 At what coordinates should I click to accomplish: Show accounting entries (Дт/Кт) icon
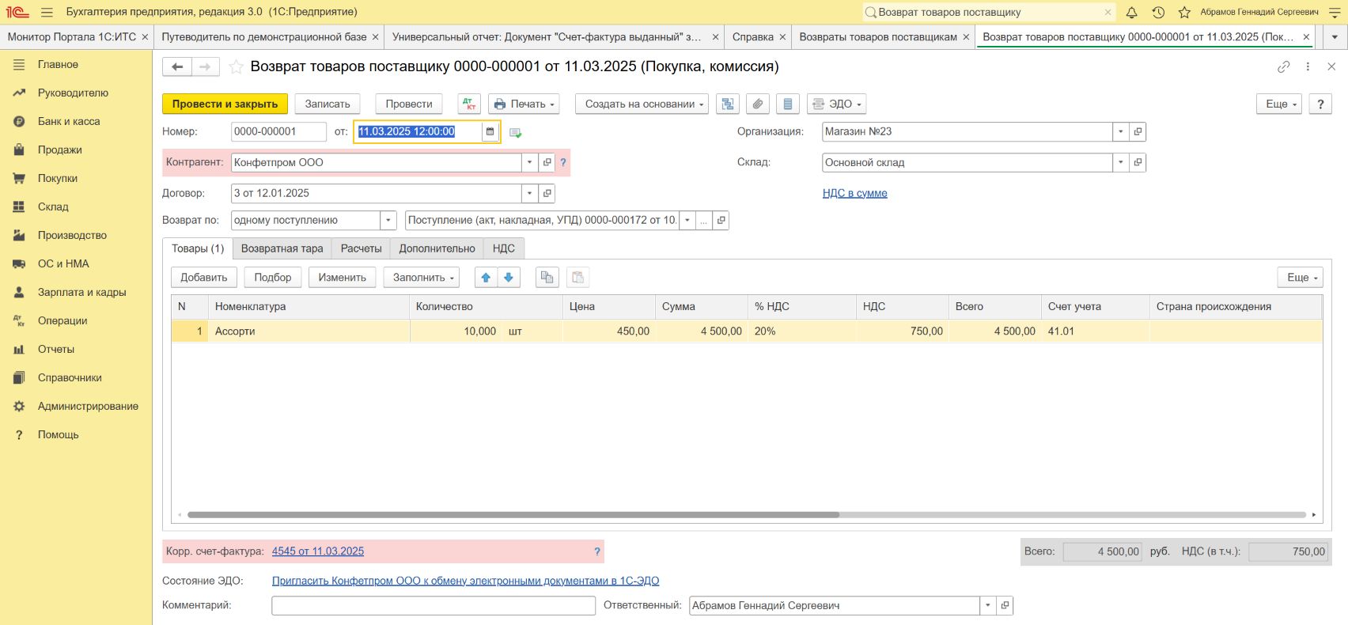tap(469, 104)
